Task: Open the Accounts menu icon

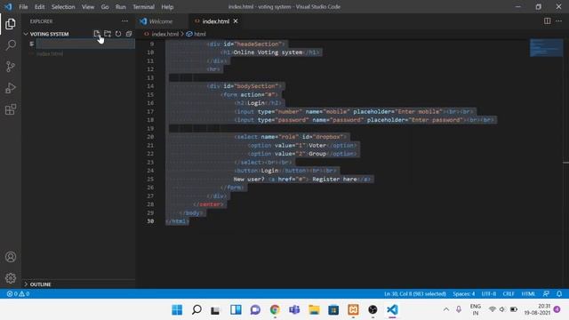Action: pyautogui.click(x=11, y=257)
